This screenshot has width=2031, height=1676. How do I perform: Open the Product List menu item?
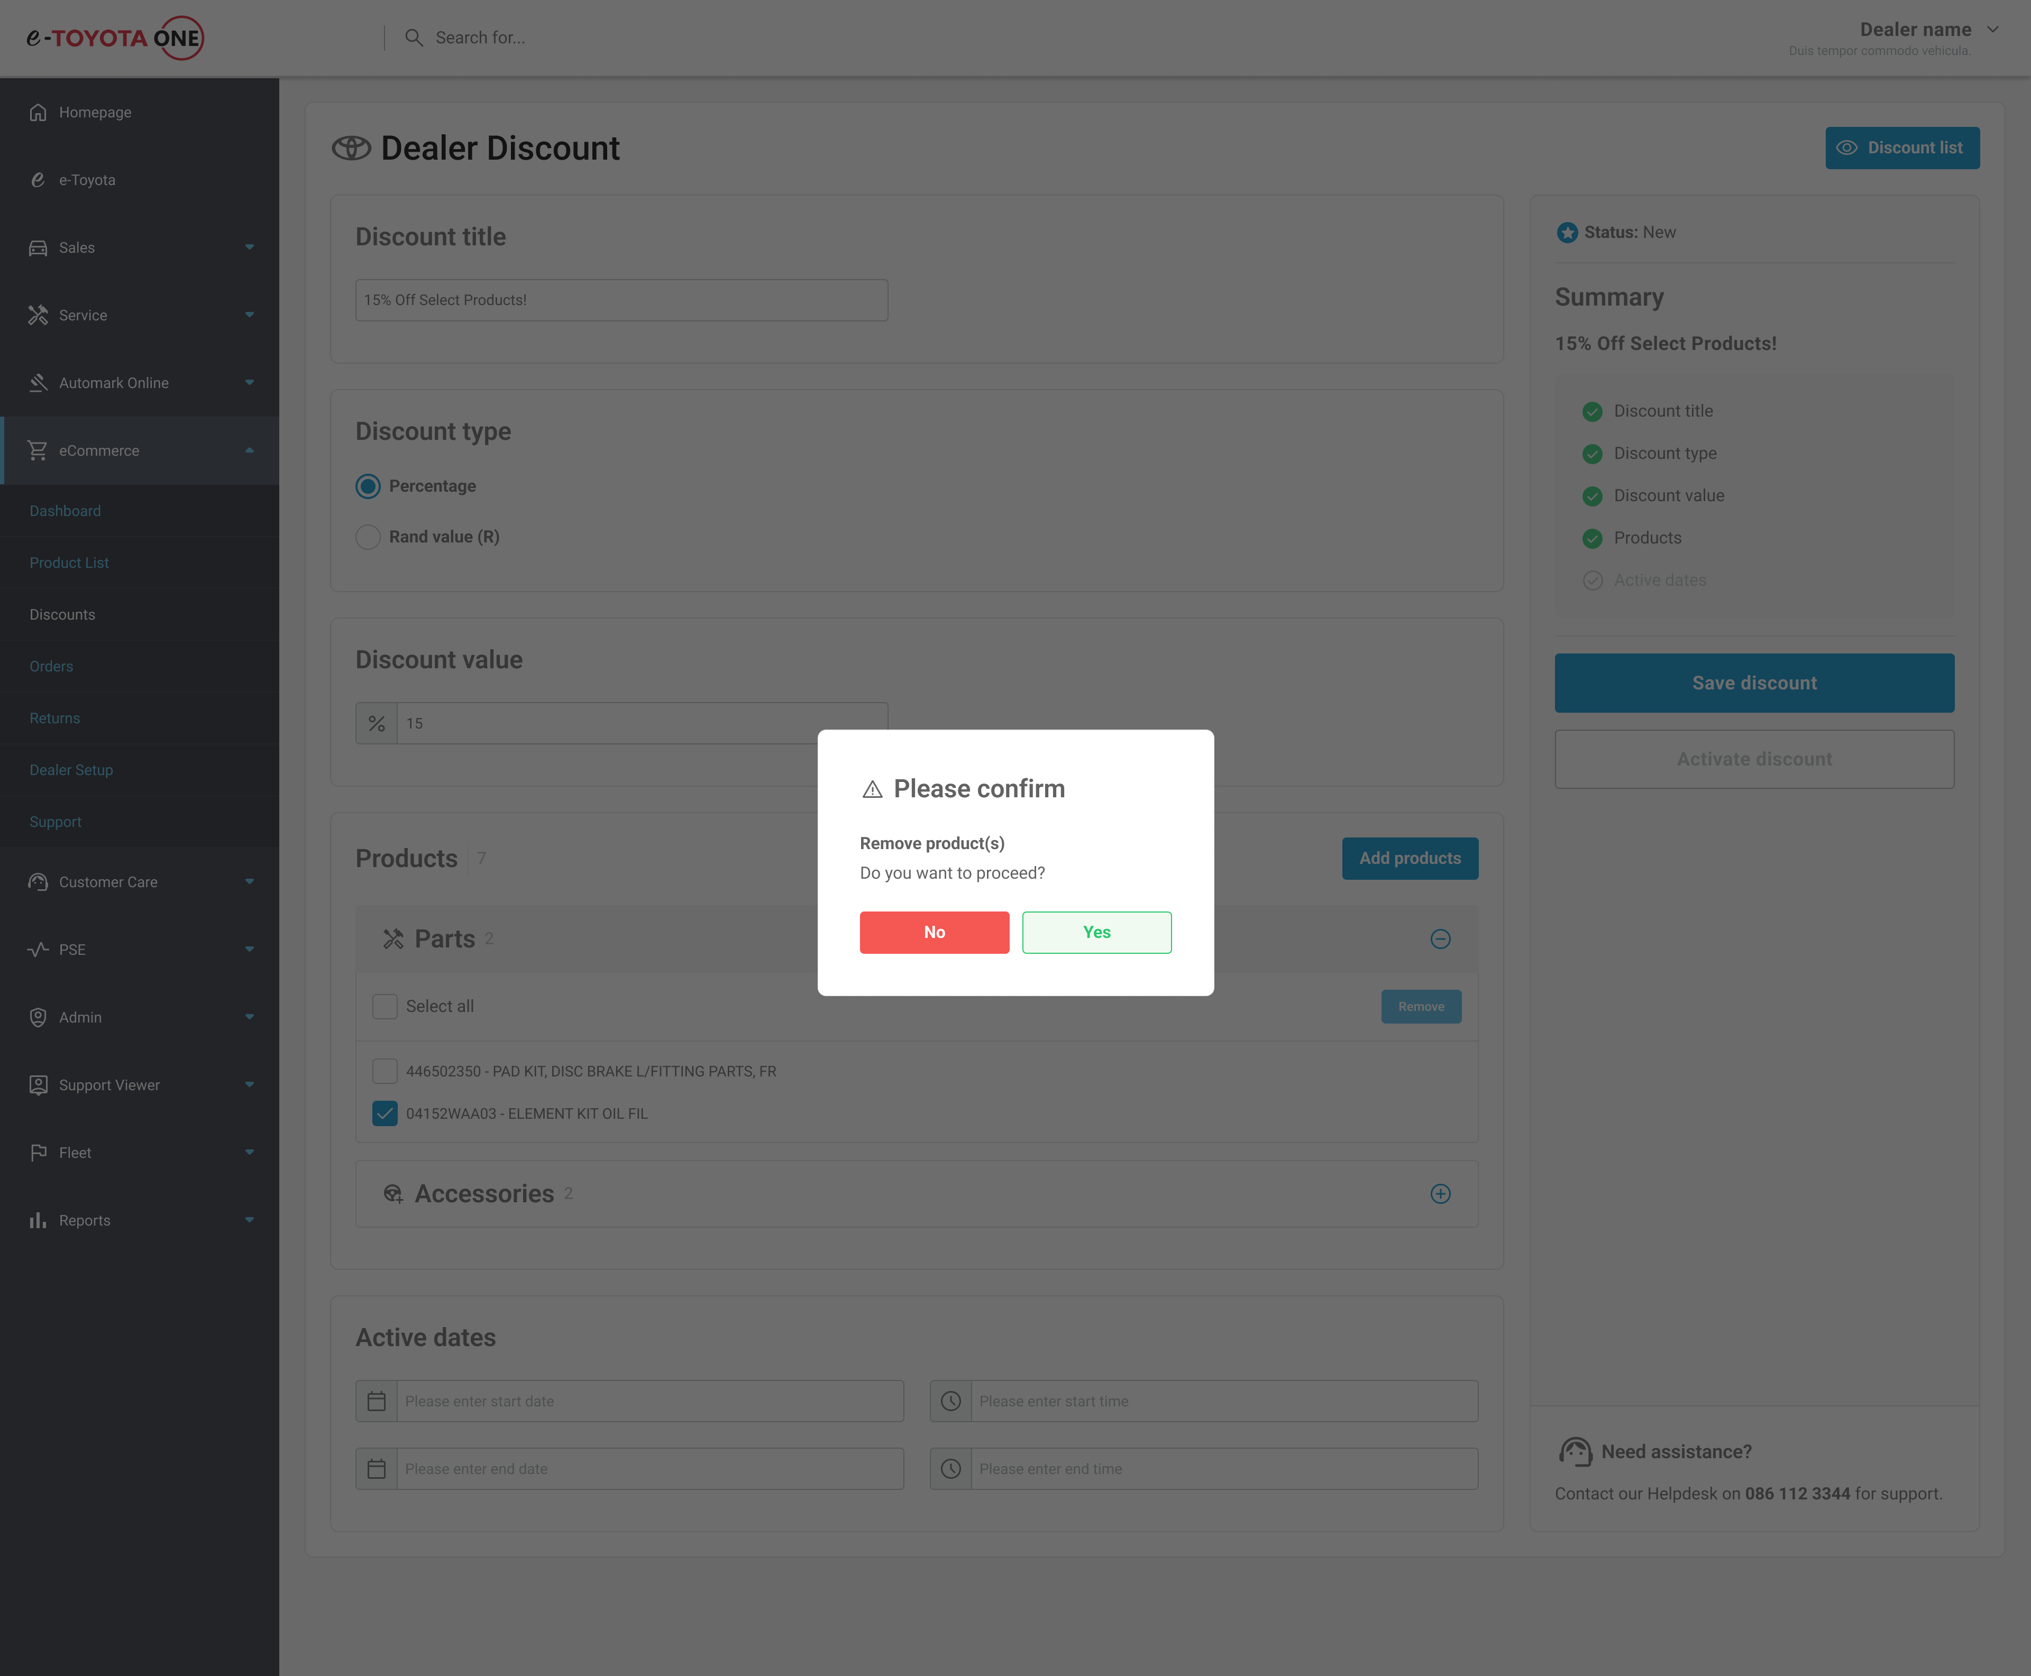click(x=69, y=563)
